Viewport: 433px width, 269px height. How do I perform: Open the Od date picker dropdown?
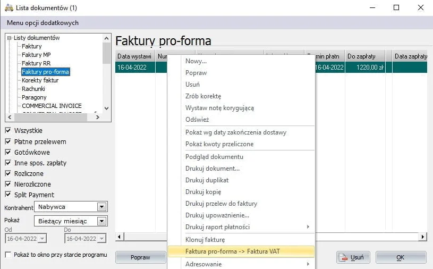43,238
